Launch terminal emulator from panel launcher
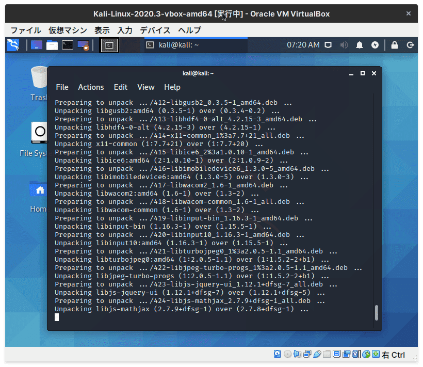 tap(68, 45)
